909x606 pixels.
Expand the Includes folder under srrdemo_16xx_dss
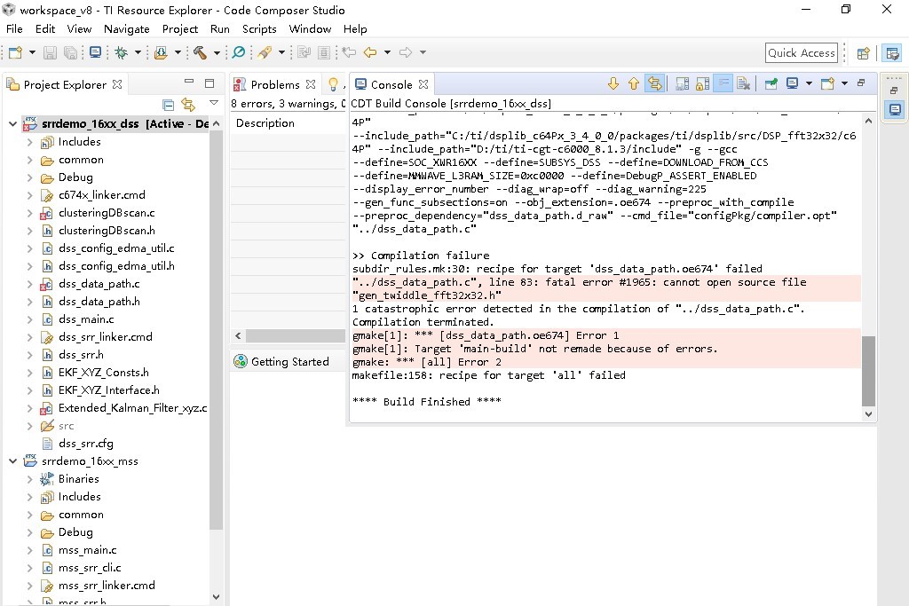point(29,142)
